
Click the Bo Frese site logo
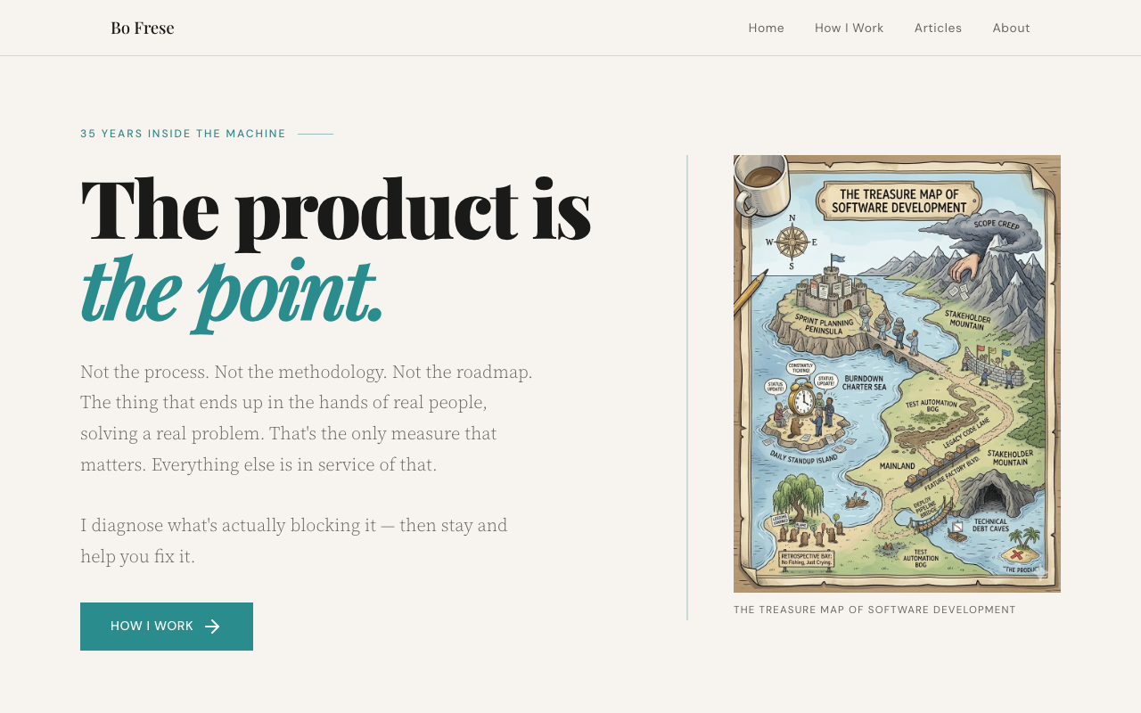coord(142,27)
